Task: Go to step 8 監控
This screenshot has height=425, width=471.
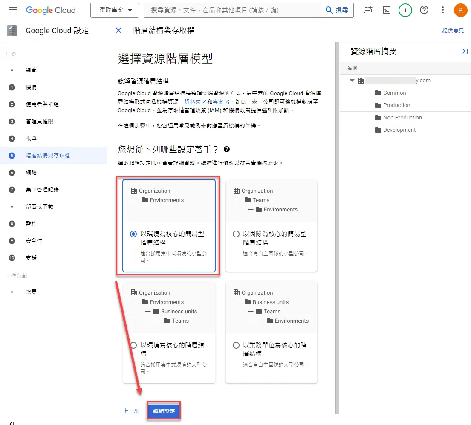Action: pos(53,224)
